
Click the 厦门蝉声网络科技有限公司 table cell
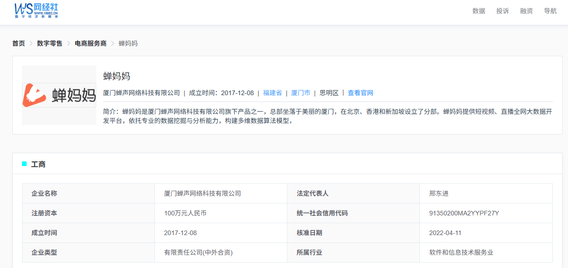(202, 193)
